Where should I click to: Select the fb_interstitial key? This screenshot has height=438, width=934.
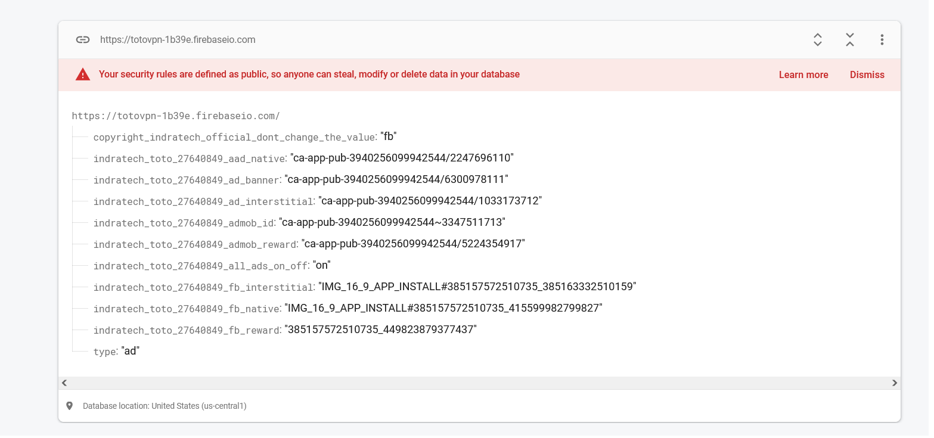203,287
